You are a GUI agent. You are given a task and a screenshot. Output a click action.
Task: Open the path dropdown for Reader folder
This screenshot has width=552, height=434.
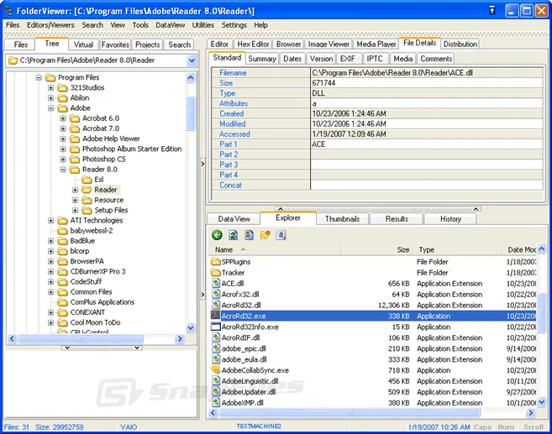point(192,60)
